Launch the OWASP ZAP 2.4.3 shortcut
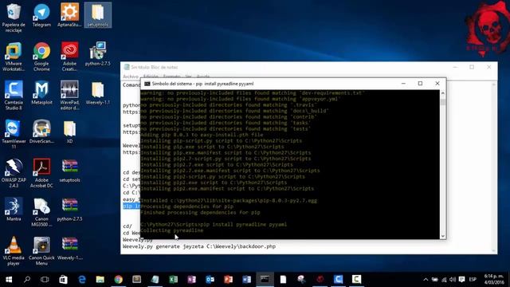The image size is (510, 287). pos(14,173)
